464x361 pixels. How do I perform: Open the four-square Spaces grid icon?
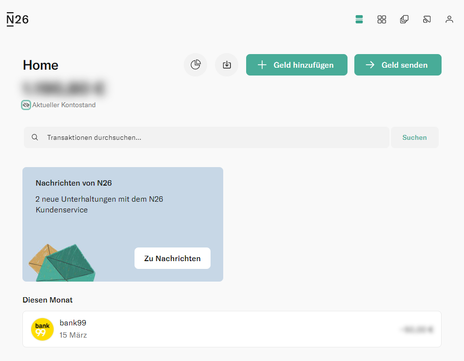[x=382, y=19]
